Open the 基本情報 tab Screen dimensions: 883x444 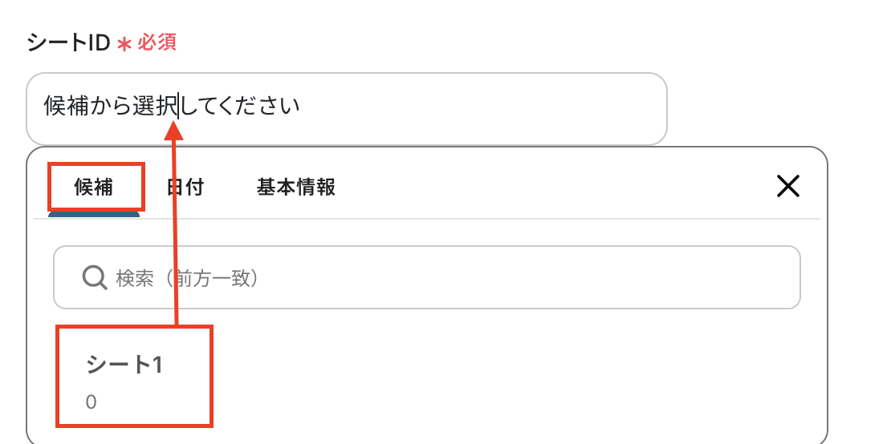point(295,188)
